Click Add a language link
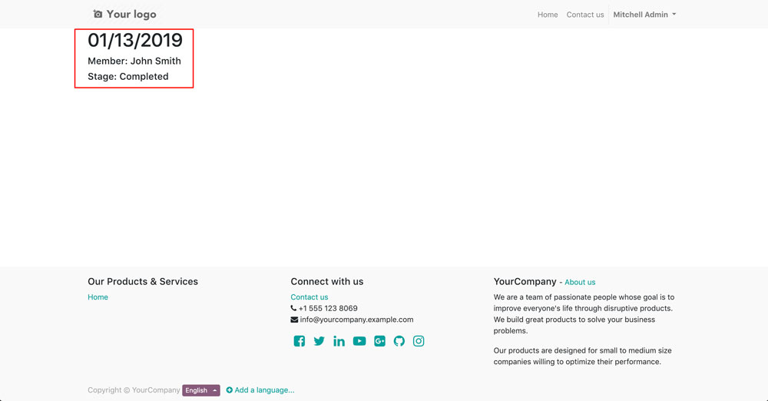The image size is (768, 401). tap(264, 390)
